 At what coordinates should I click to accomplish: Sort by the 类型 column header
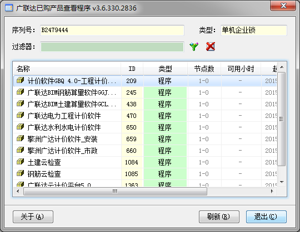166,69
